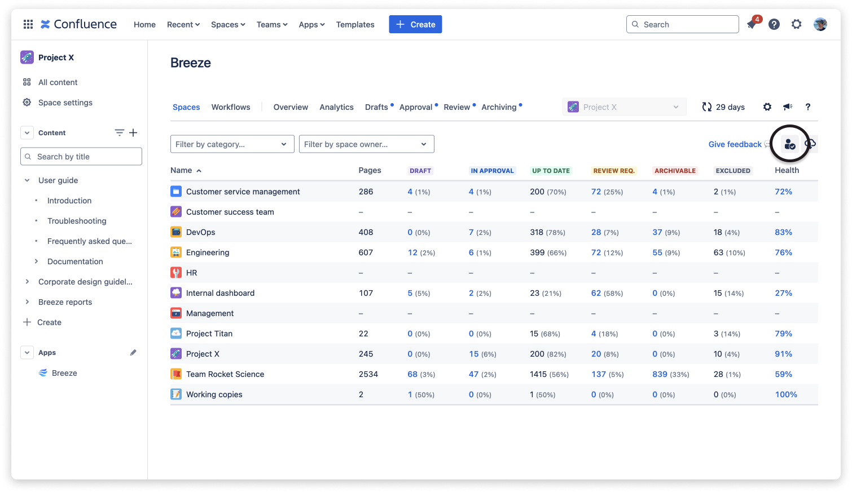
Task: Open Filter by category dropdown
Action: pyautogui.click(x=232, y=144)
